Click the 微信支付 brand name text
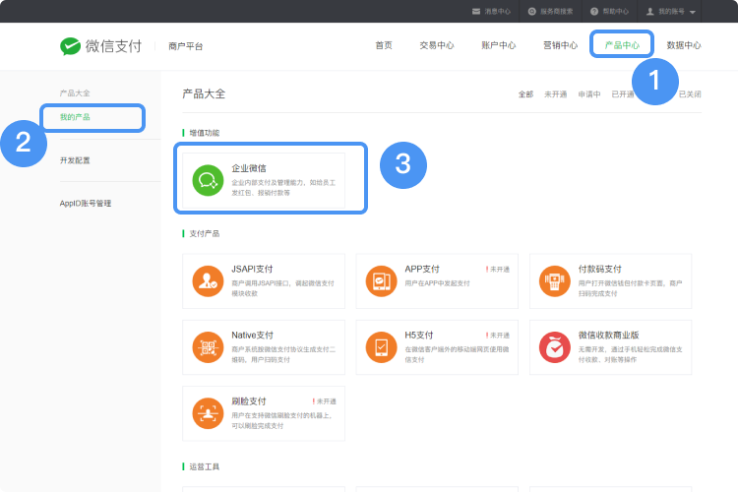This screenshot has height=492, width=738. [113, 46]
